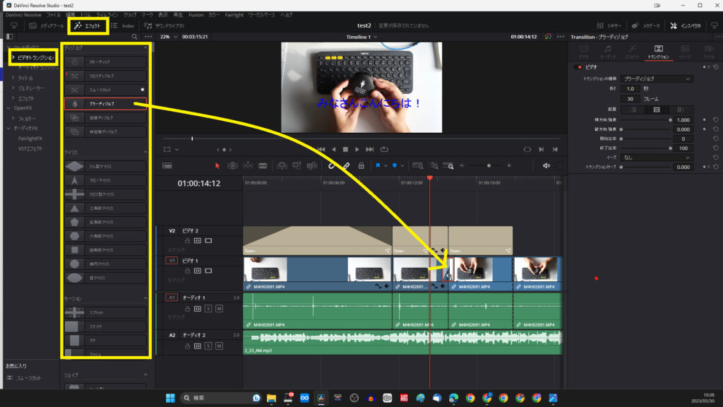Activate the dynamic trim mode tool
The width and height of the screenshot is (723, 407).
coord(248,165)
